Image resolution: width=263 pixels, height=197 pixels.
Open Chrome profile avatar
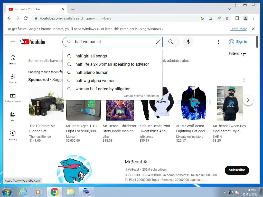pyautogui.click(x=245, y=18)
